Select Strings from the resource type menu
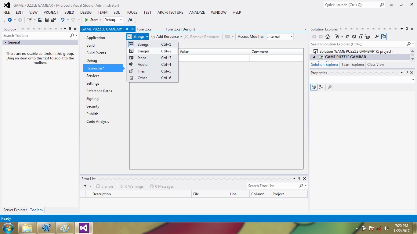This screenshot has height=234, width=417. [x=152, y=44]
